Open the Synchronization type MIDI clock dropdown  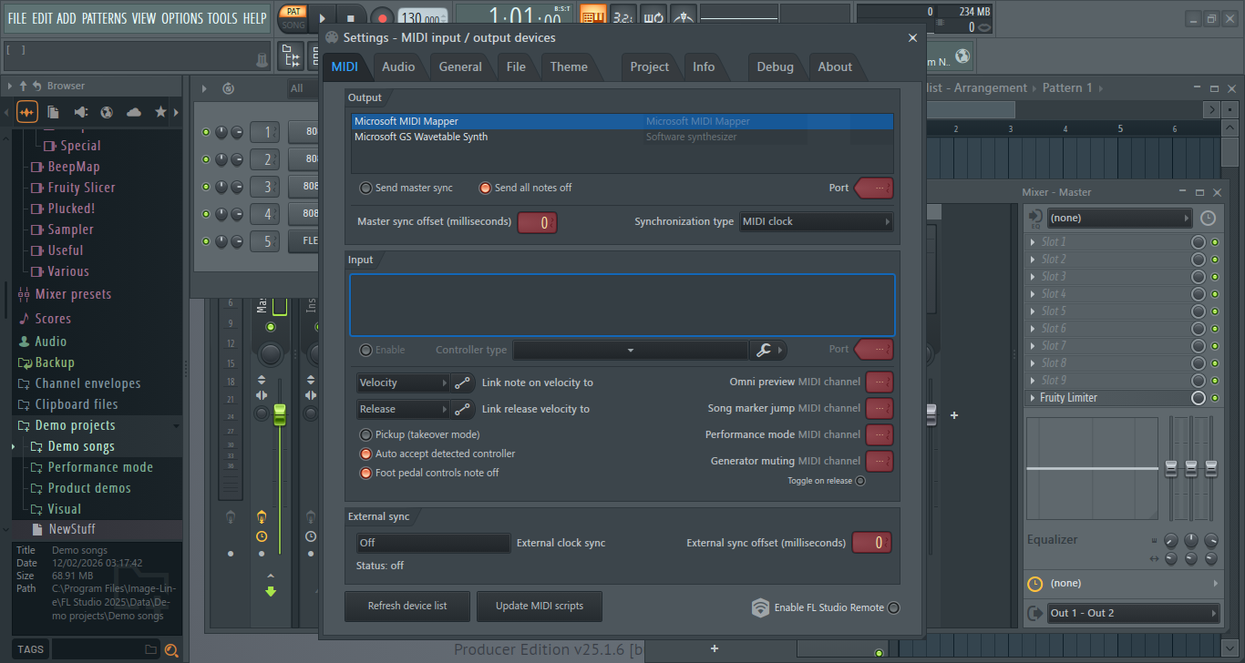816,221
